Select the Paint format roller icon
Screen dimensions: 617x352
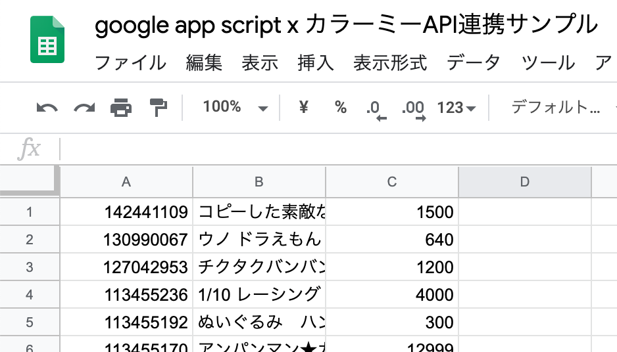(x=159, y=107)
